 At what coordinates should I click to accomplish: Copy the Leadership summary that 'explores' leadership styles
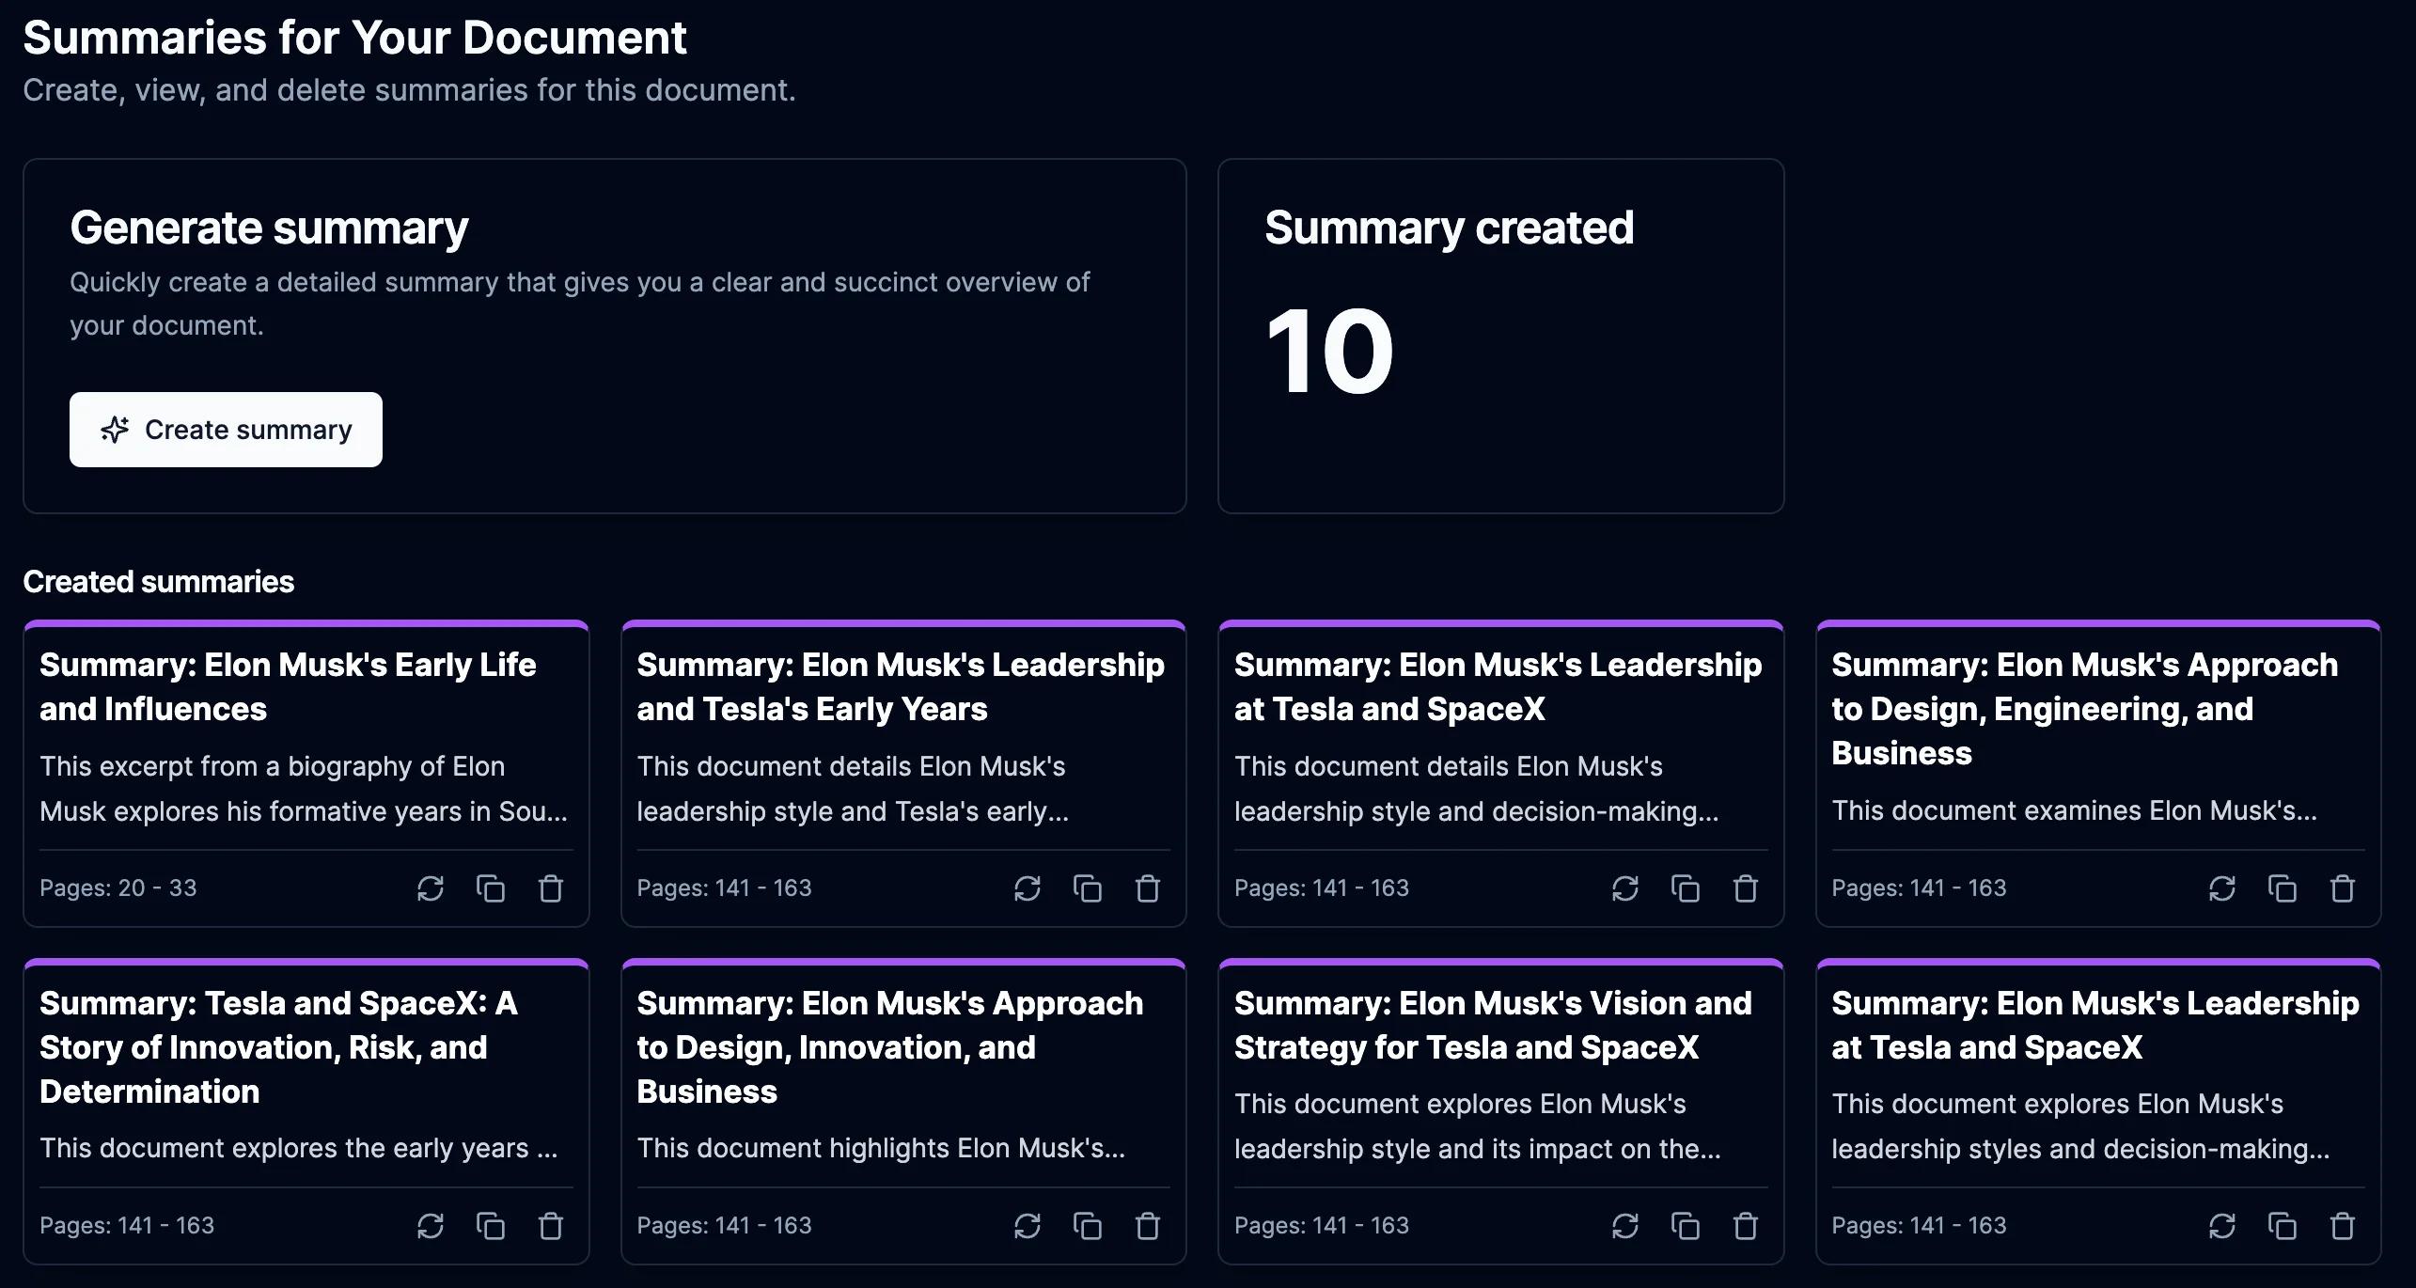[x=2283, y=1226]
